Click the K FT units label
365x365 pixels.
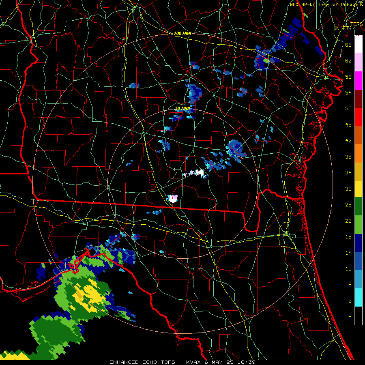pyautogui.click(x=343, y=28)
